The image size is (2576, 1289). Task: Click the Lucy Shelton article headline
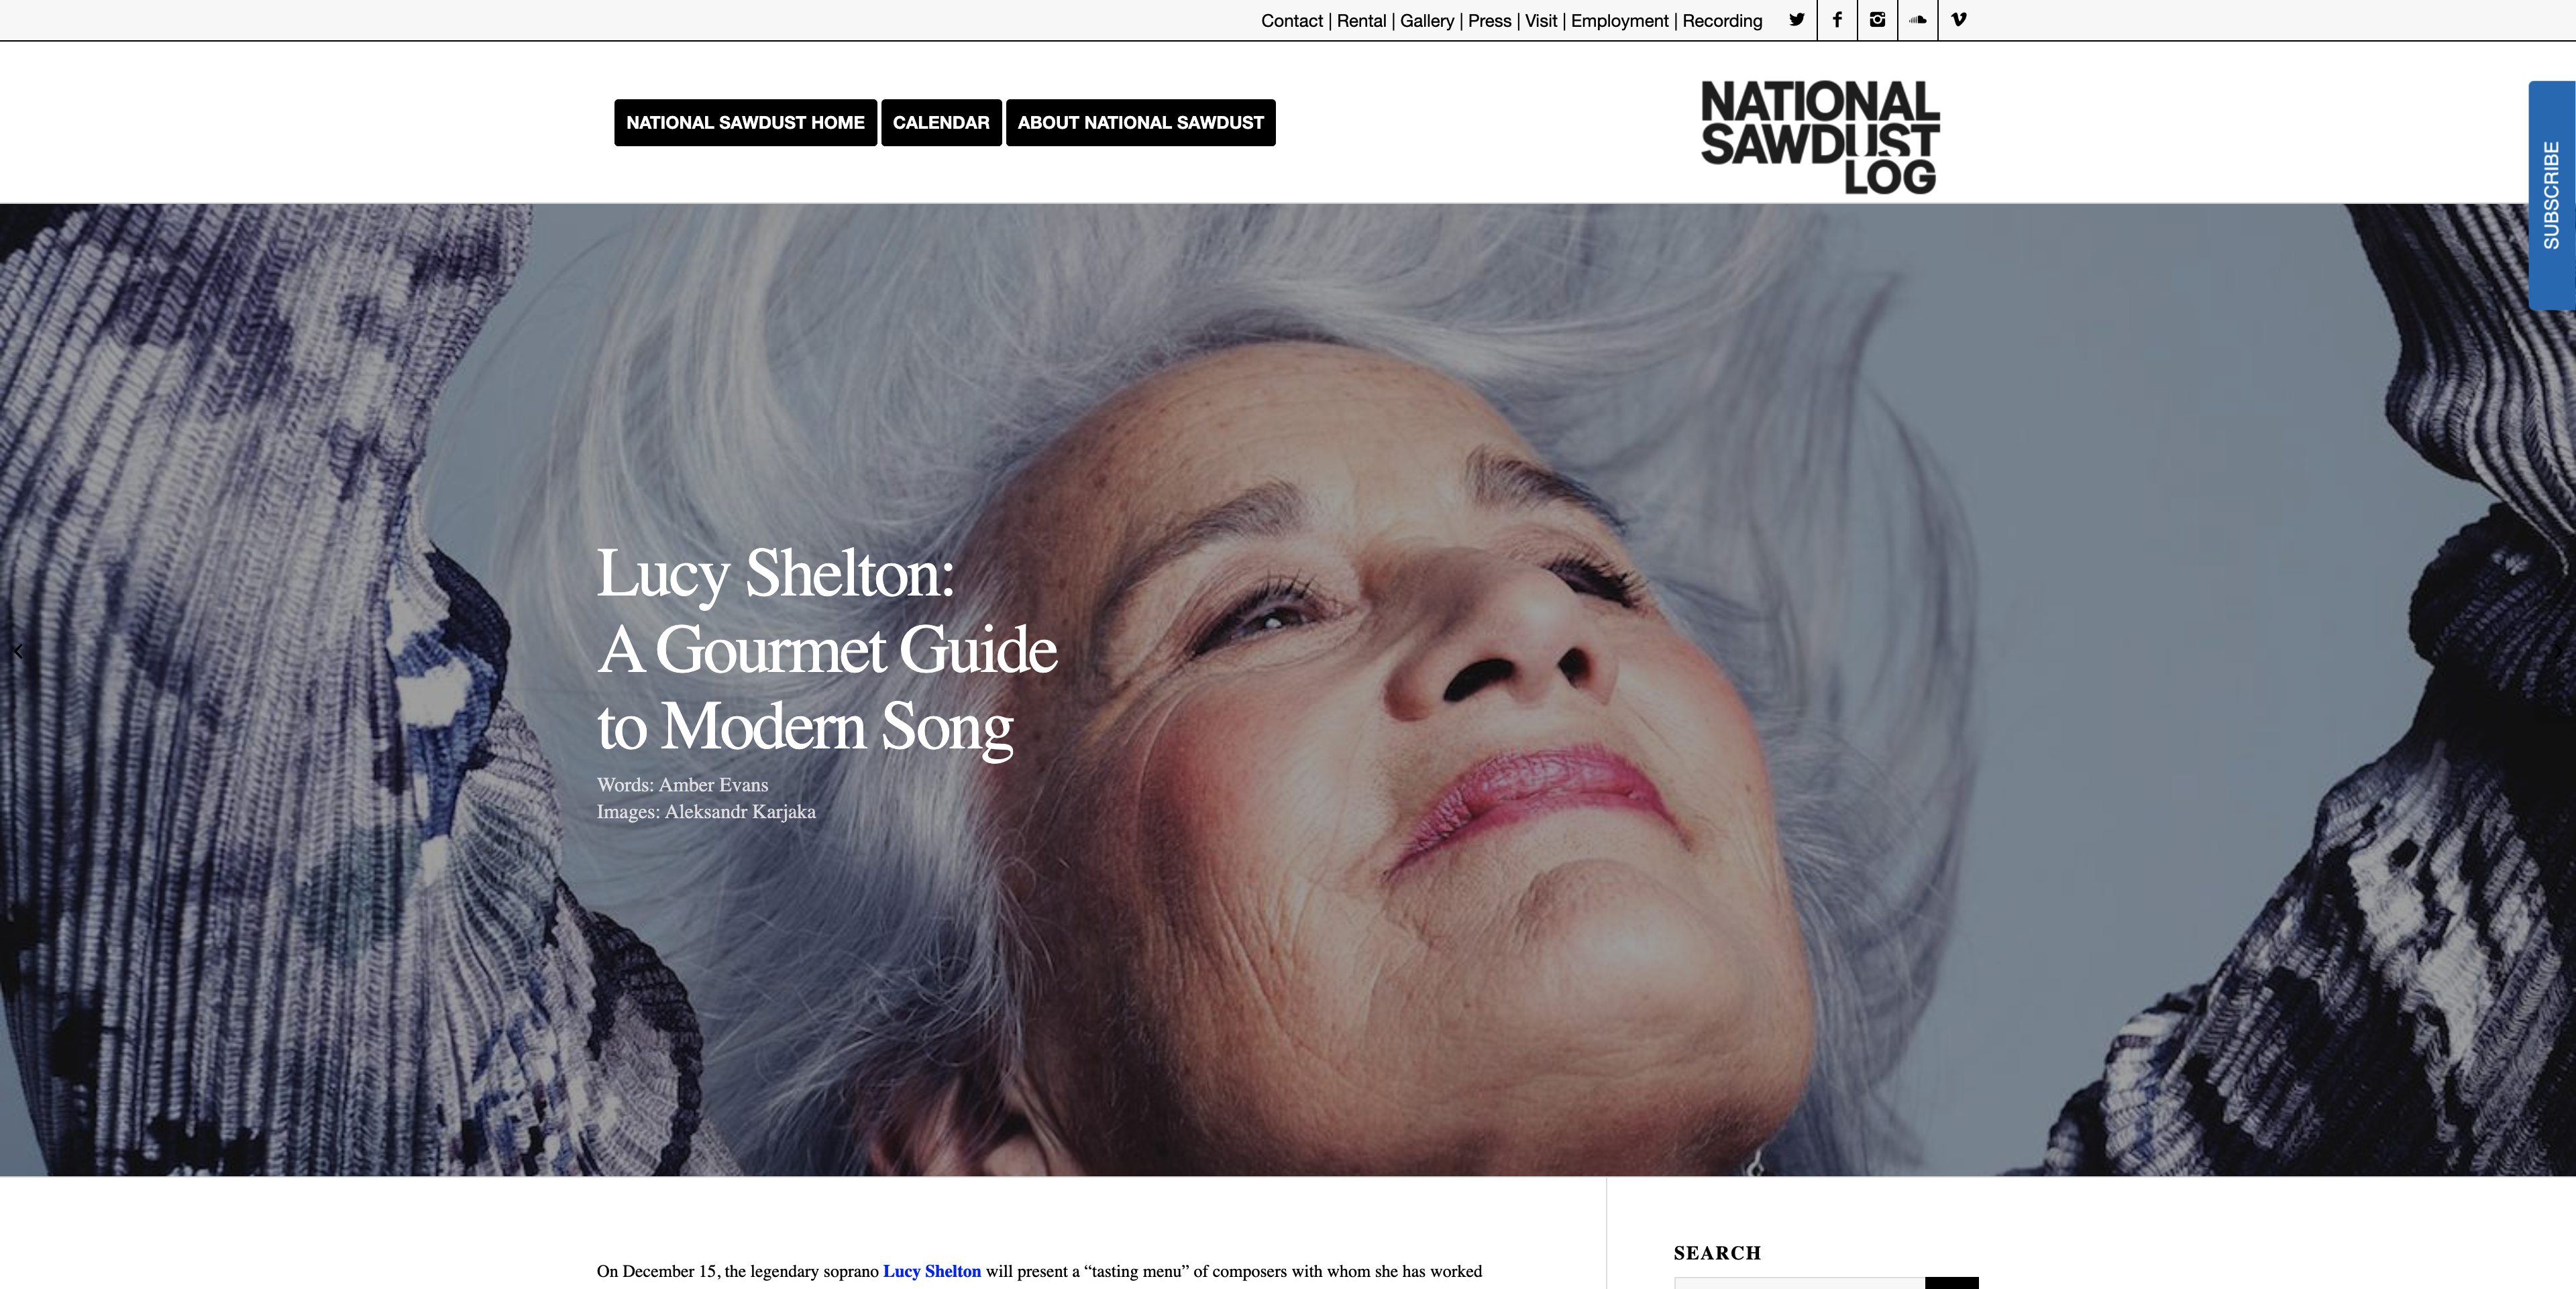click(826, 650)
